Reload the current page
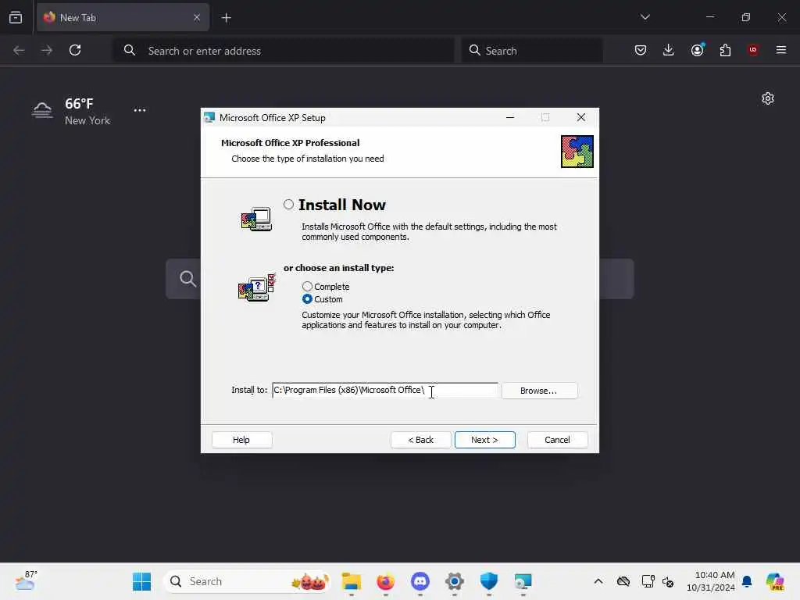 tap(75, 50)
